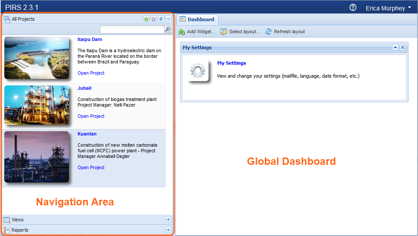Click the Views panel label

18,220
